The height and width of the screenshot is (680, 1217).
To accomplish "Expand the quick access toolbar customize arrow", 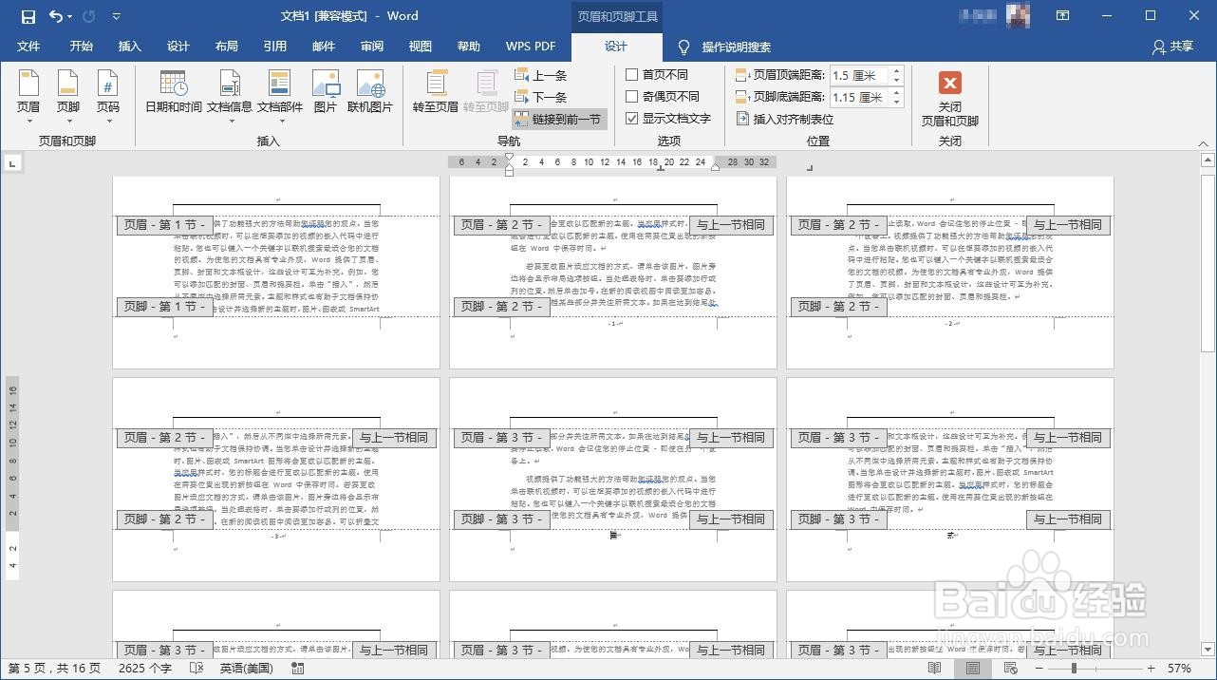I will (x=116, y=16).
